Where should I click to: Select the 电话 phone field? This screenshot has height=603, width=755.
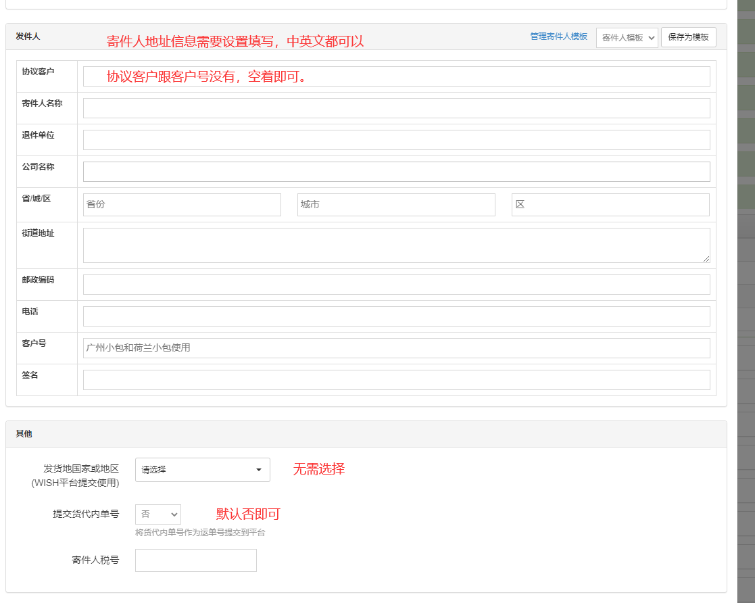396,316
